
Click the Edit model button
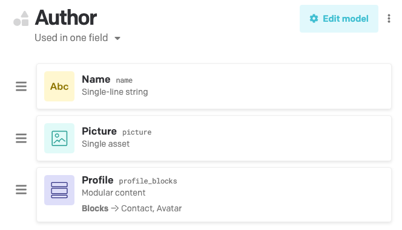click(x=338, y=19)
